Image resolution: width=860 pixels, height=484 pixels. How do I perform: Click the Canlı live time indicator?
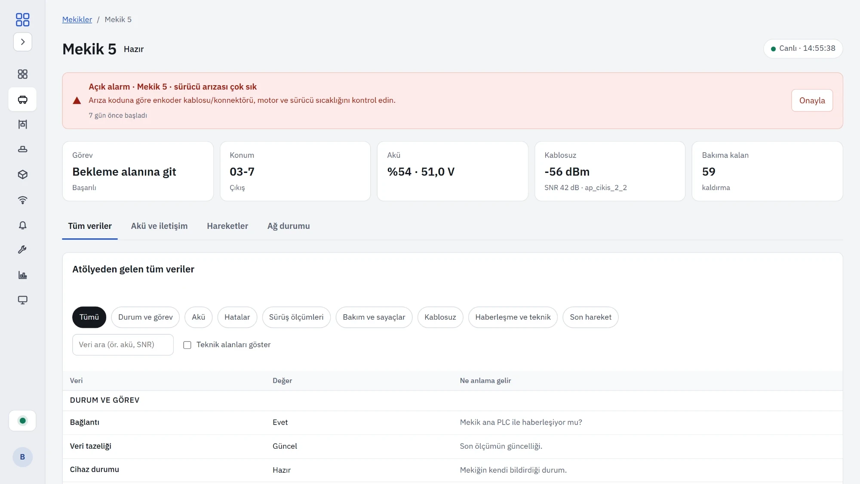(x=803, y=48)
